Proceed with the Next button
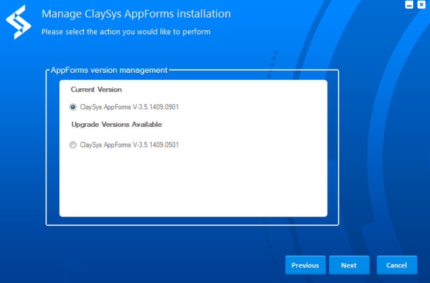430x283 pixels. click(x=349, y=265)
